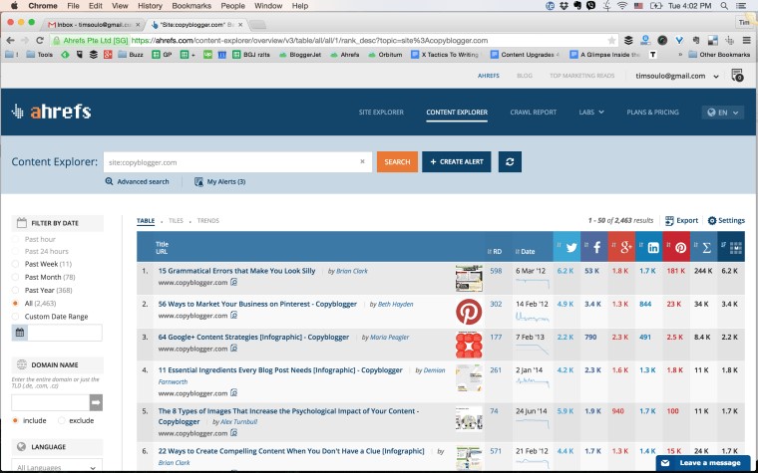Click the orange SEARCH button
Image resolution: width=758 pixels, height=473 pixels.
coord(397,161)
